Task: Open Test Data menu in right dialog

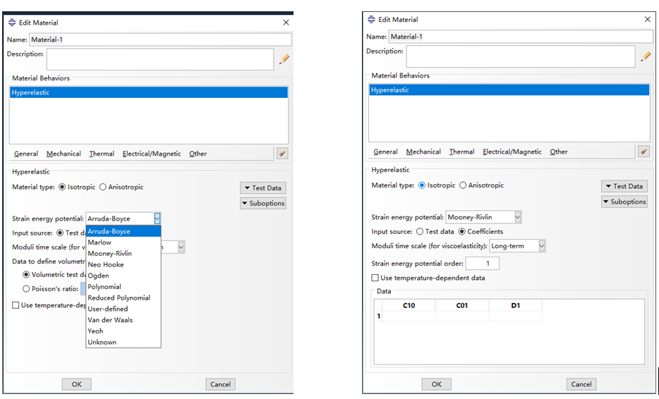Action: click(x=624, y=186)
